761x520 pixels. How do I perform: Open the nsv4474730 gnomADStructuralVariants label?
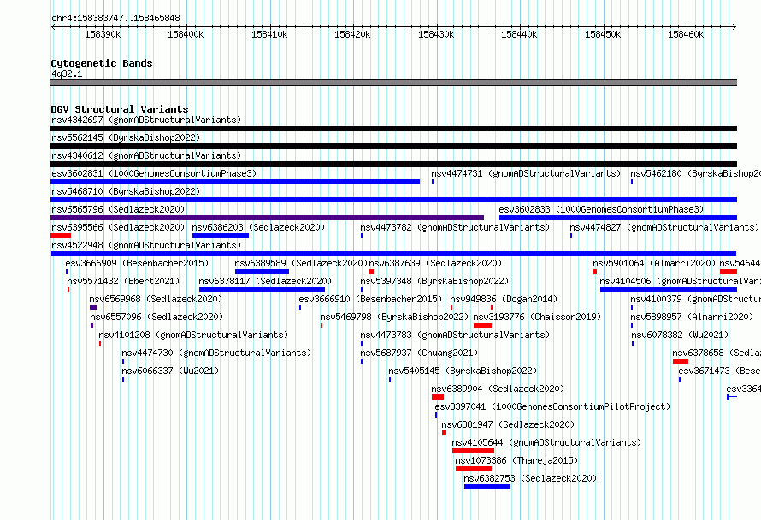(216, 353)
